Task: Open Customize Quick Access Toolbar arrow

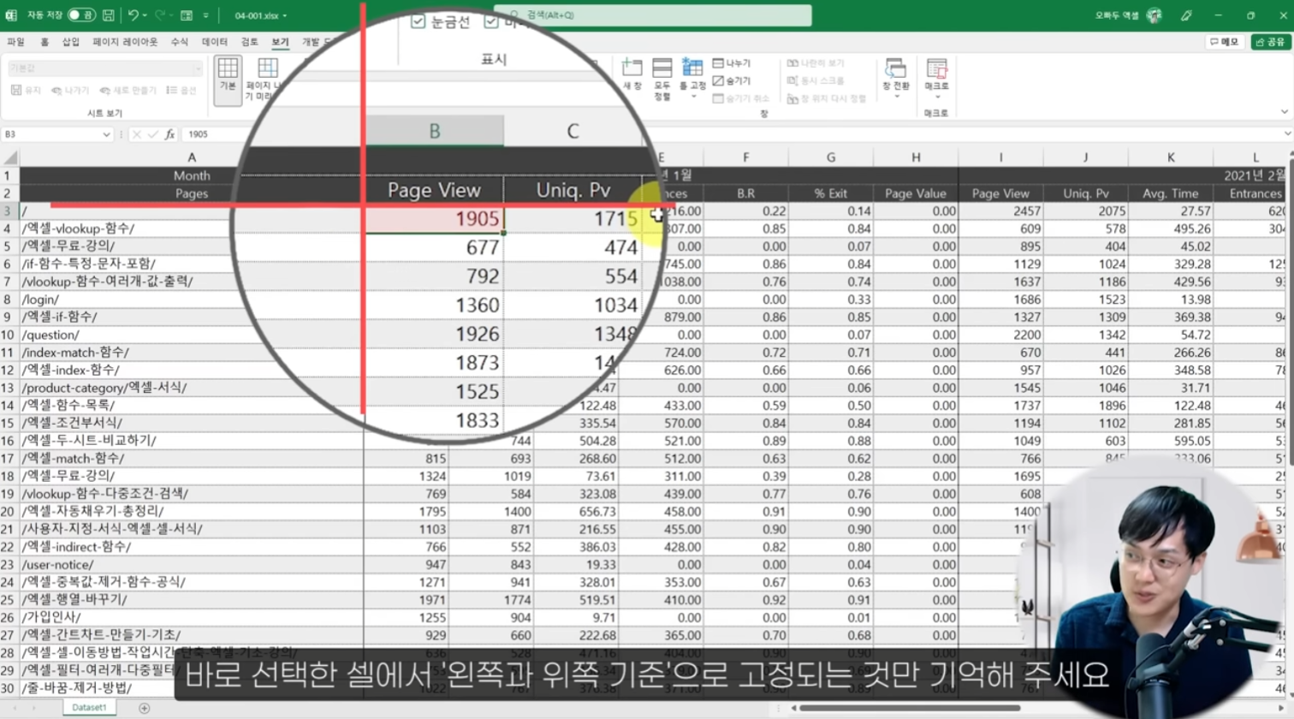Action: tap(206, 15)
